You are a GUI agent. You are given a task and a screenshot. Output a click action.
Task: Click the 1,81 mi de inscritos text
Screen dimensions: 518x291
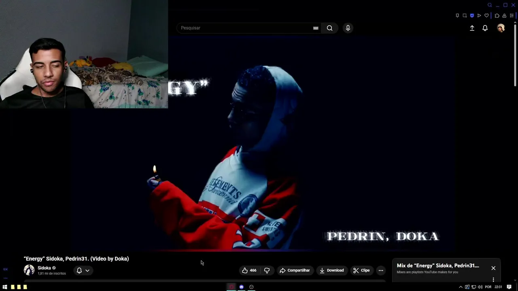(52, 274)
